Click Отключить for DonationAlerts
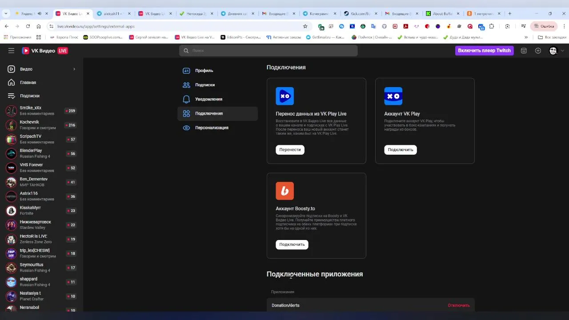Image resolution: width=569 pixels, height=320 pixels. [x=459, y=305]
